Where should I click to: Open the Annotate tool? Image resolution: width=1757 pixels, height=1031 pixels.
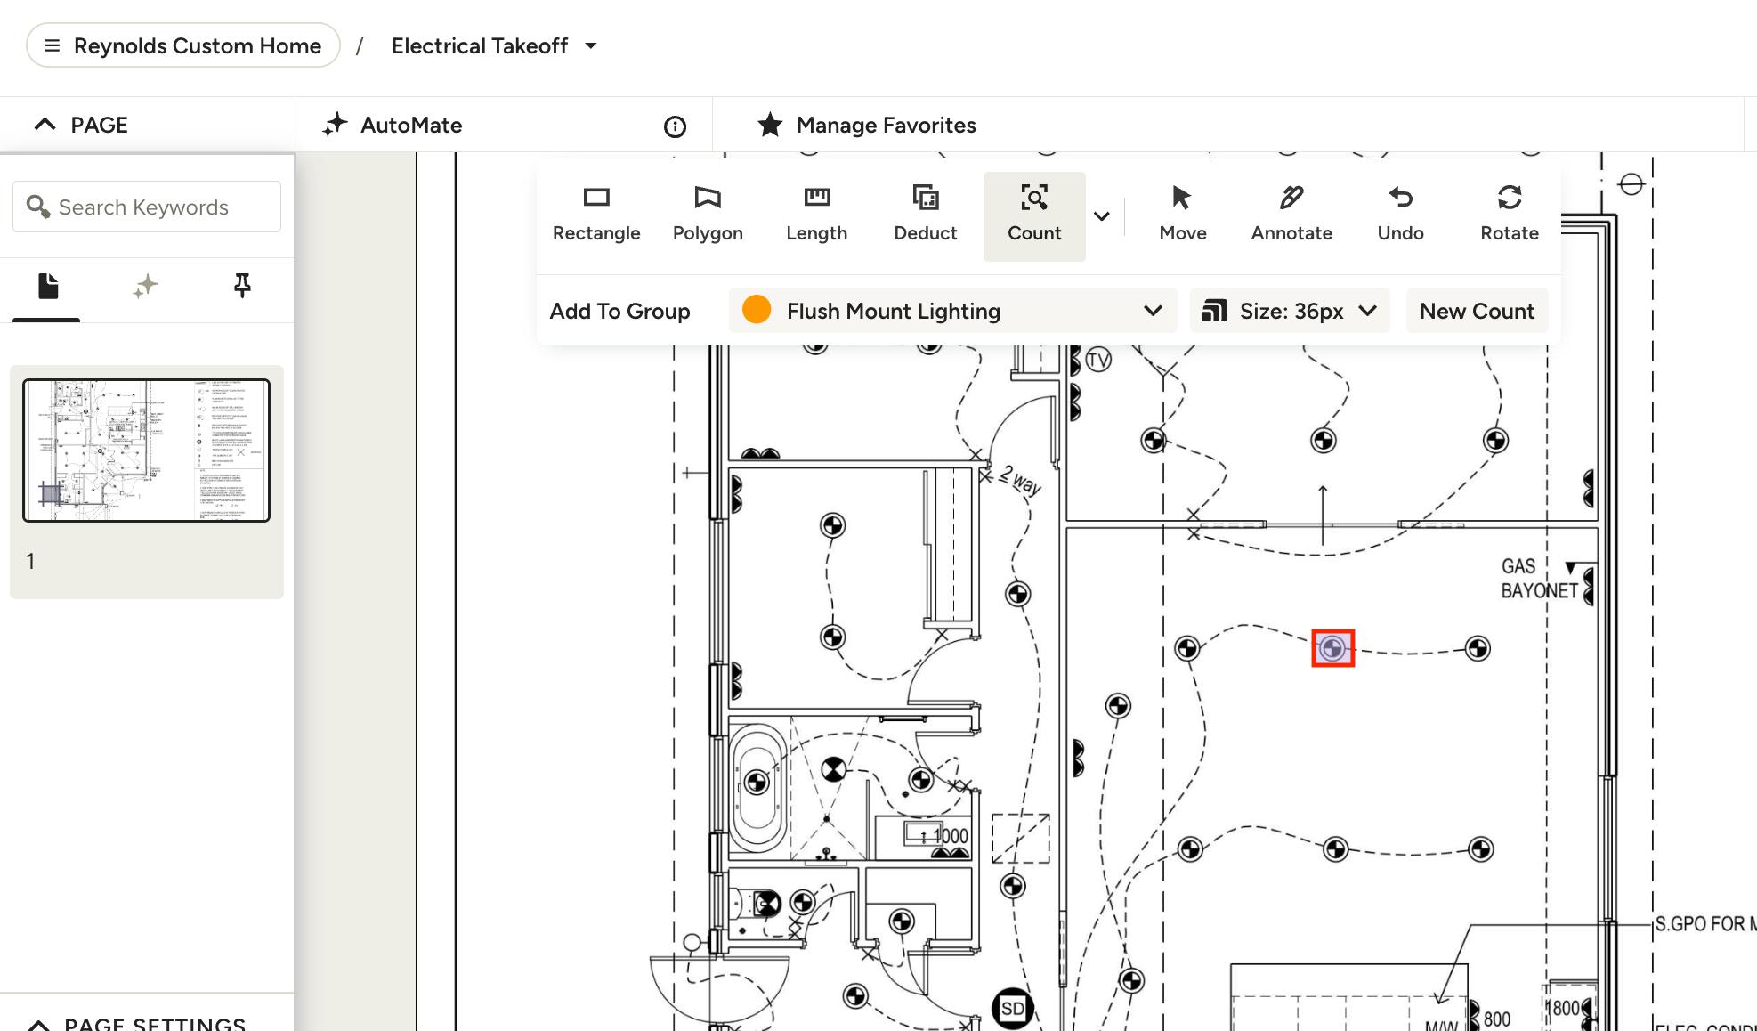pyautogui.click(x=1291, y=215)
